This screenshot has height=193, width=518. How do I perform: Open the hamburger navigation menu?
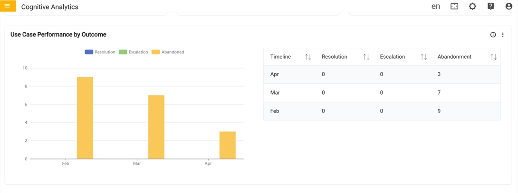click(7, 6)
